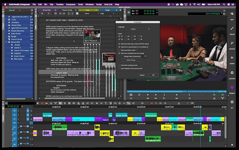239x150 pixels.
Task: Click the Composer blue position bar
Action: point(177,92)
